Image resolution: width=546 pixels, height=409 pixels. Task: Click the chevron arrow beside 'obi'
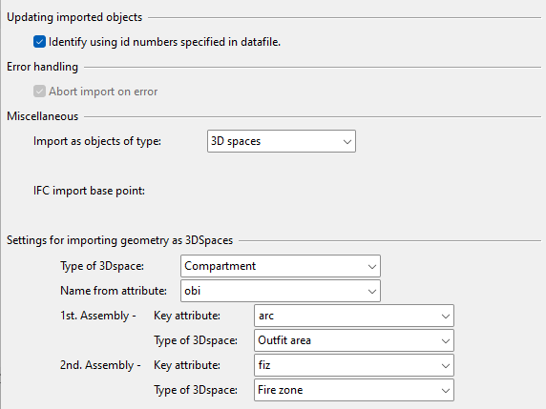pos(372,292)
